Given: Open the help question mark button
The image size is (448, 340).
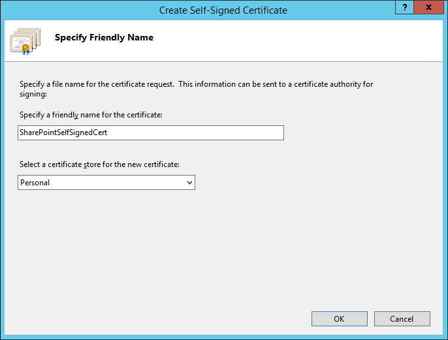Looking at the screenshot, I should (405, 7).
